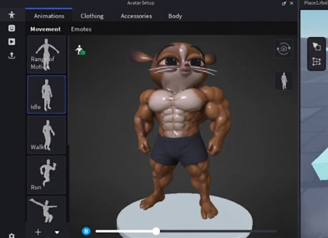This screenshot has width=328, height=238.
Task: Pop out the Avatar Setup window
Action: (284, 3)
